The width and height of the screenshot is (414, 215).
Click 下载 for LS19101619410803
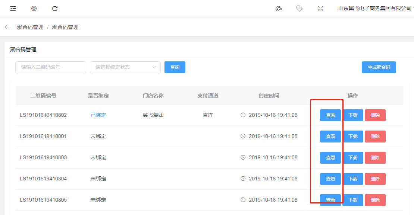353,158
